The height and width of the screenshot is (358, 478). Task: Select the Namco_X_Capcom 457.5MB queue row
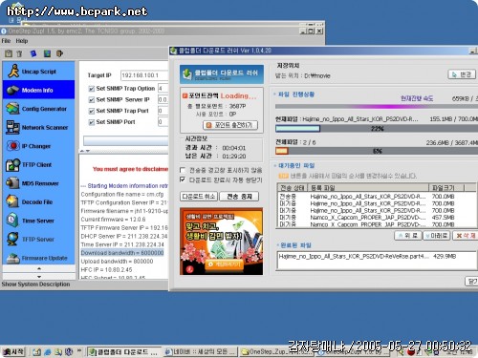click(377, 218)
